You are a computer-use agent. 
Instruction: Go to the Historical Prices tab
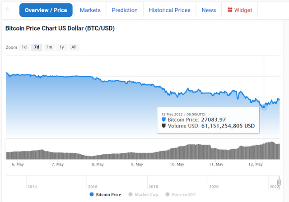click(170, 10)
